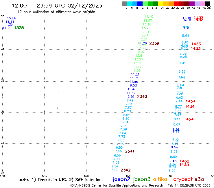This screenshot has width=214, height=188.
Task: Pick the lavender swatch in the color scale
Action: point(197,3)
